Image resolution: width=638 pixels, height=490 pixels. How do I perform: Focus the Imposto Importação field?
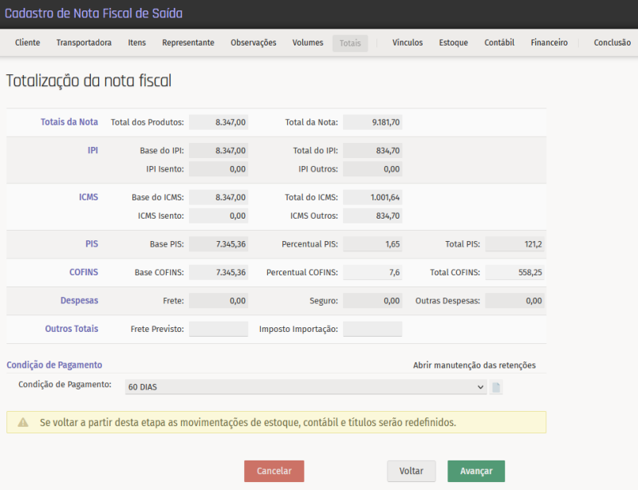(x=372, y=329)
